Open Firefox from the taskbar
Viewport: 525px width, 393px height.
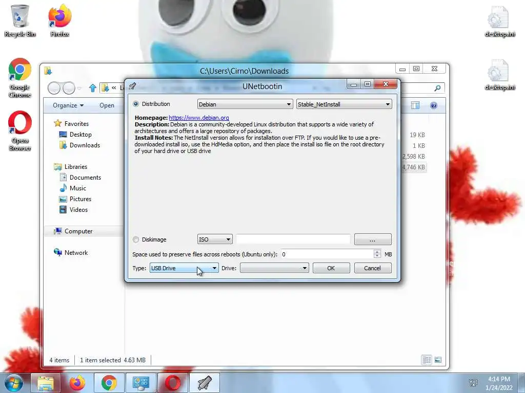coord(77,383)
